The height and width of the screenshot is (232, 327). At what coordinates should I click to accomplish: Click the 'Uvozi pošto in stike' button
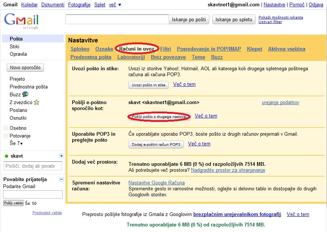[149, 85]
